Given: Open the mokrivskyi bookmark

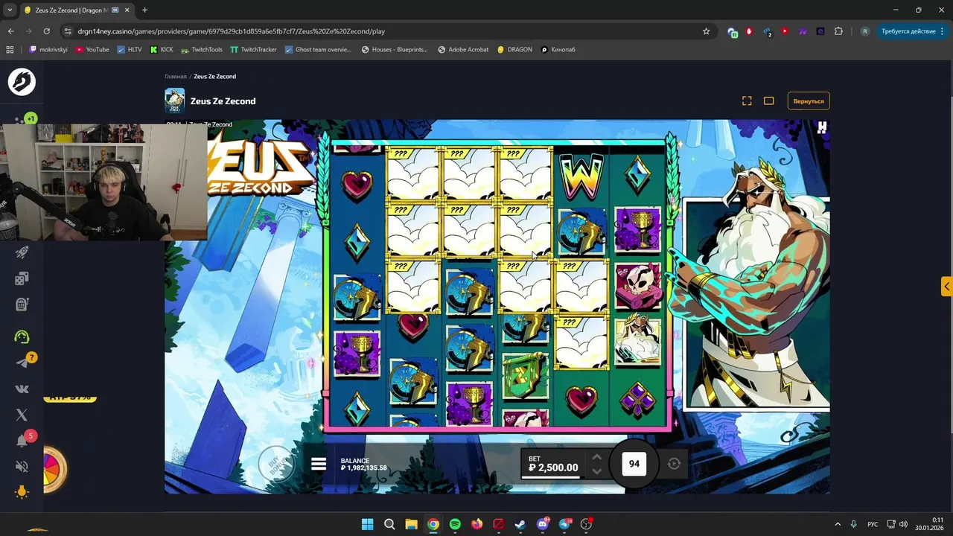Looking at the screenshot, I should click(x=49, y=49).
